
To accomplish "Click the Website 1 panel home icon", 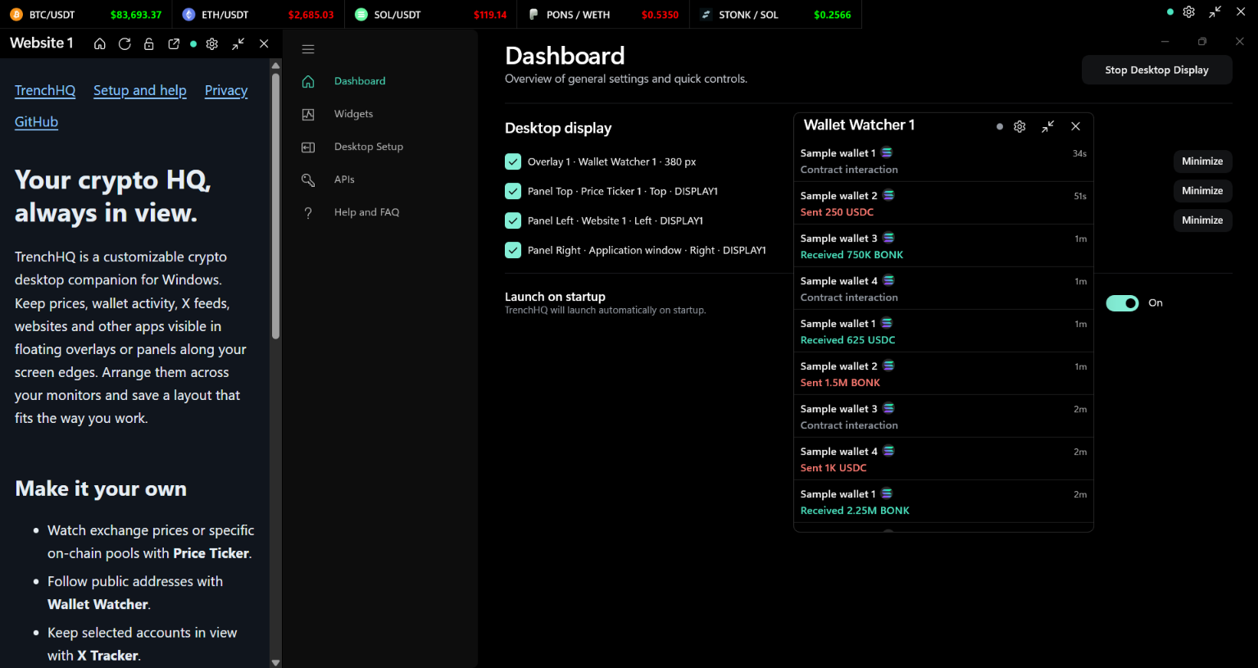I will click(100, 44).
